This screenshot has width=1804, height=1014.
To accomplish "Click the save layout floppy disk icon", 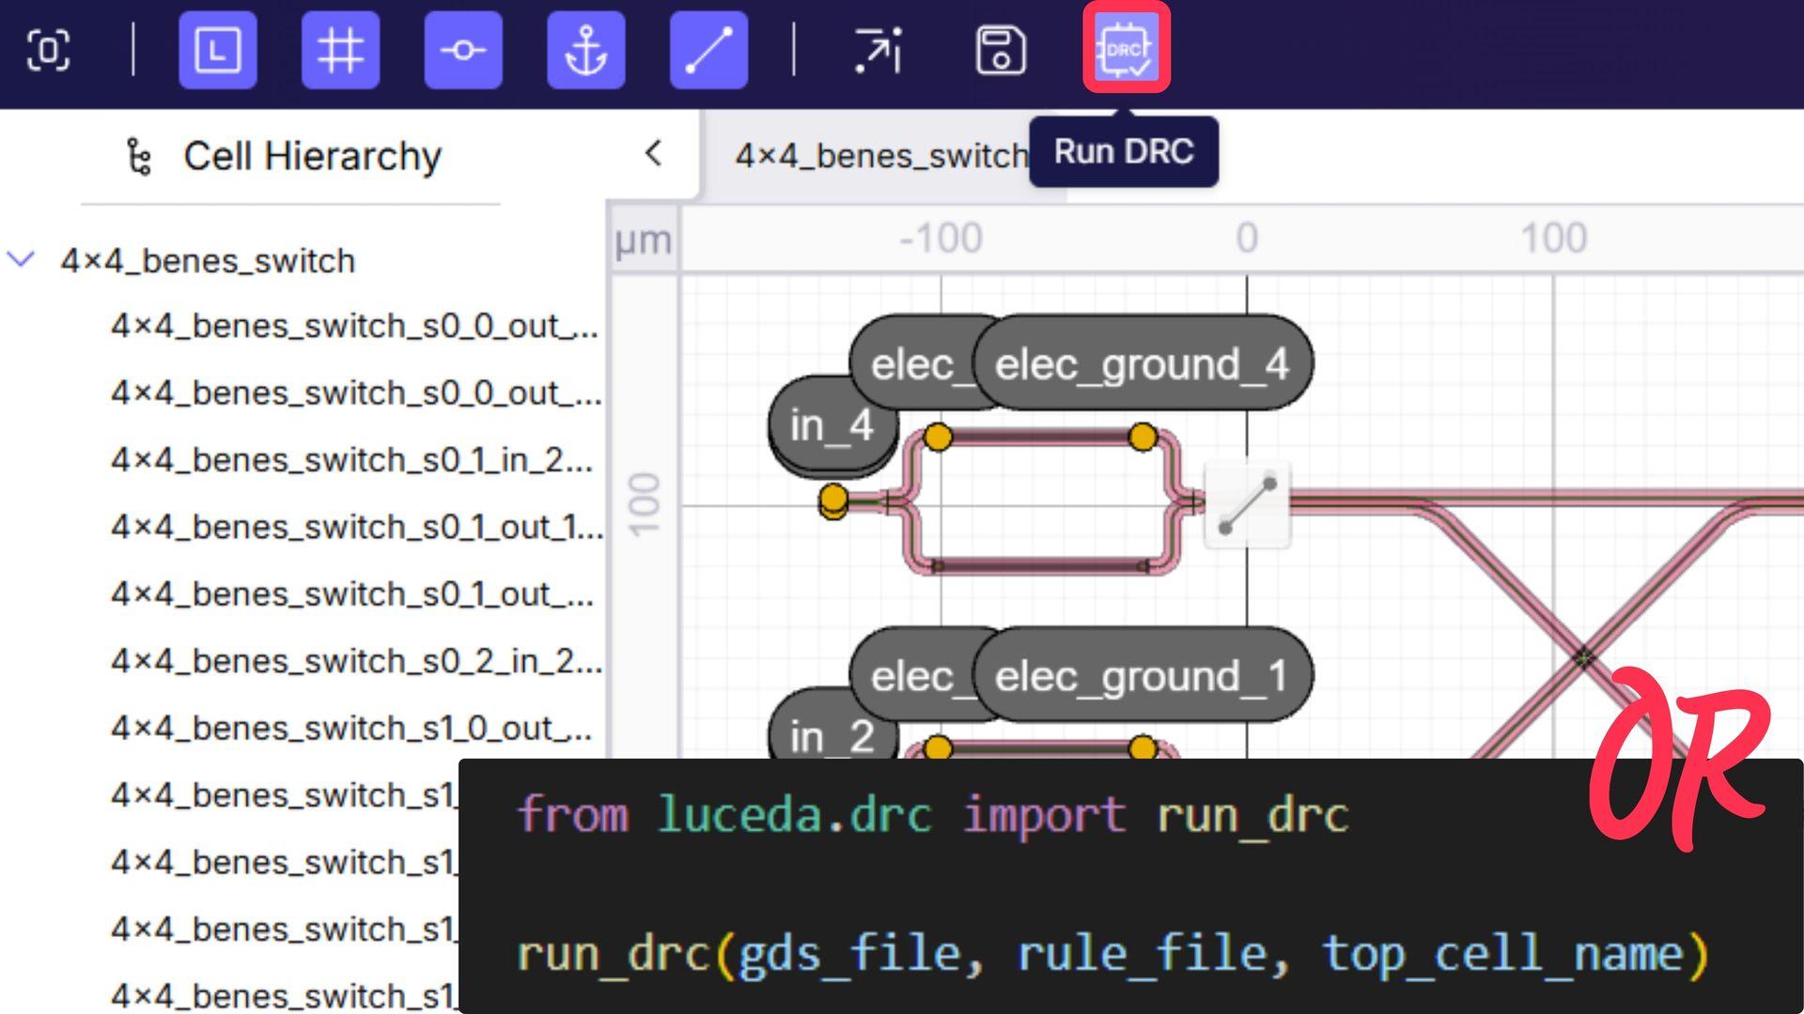I will 1001,50.
